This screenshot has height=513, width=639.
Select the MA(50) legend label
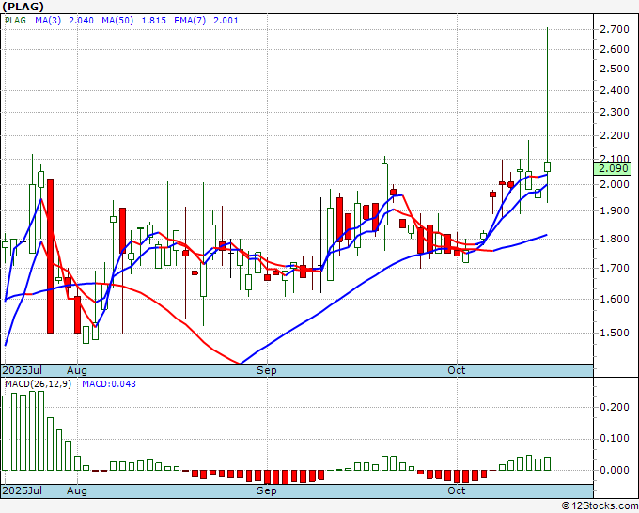(117, 21)
